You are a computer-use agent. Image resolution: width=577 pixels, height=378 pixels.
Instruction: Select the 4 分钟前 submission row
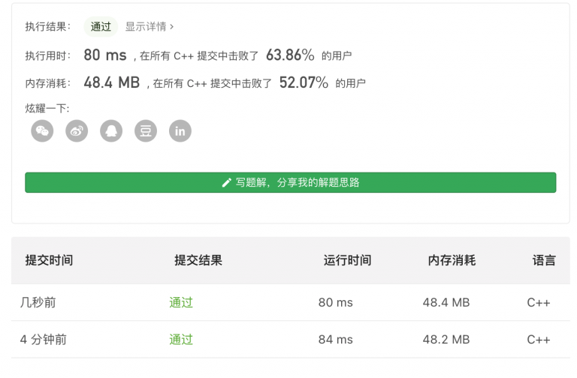click(44, 340)
